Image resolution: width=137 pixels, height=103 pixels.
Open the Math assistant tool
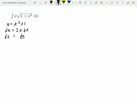(x=102, y=3)
